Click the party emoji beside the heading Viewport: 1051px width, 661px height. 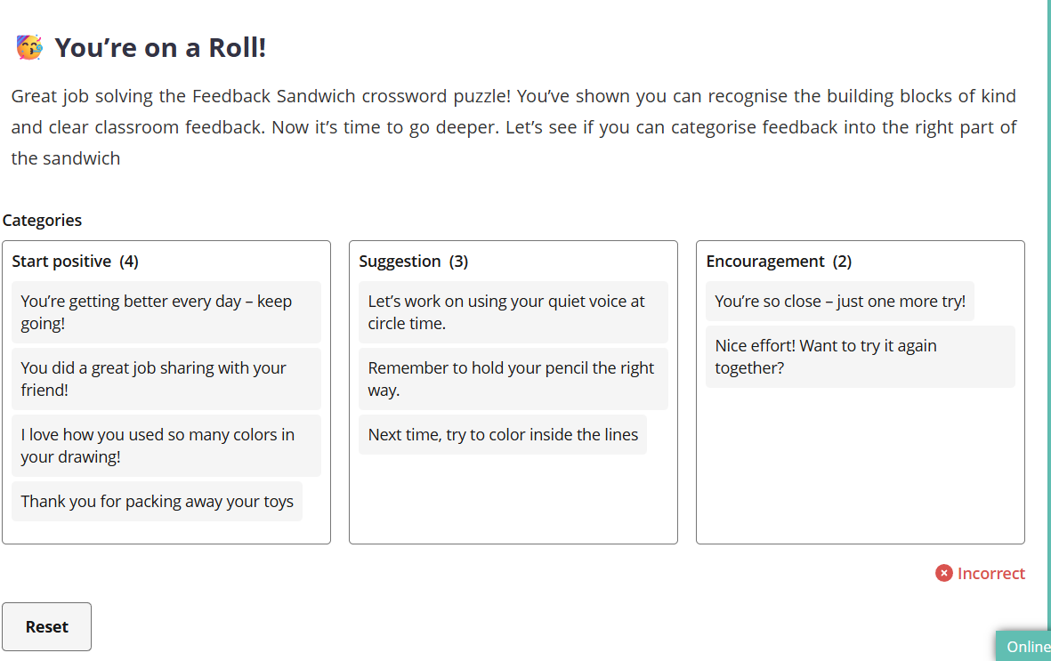(x=29, y=47)
